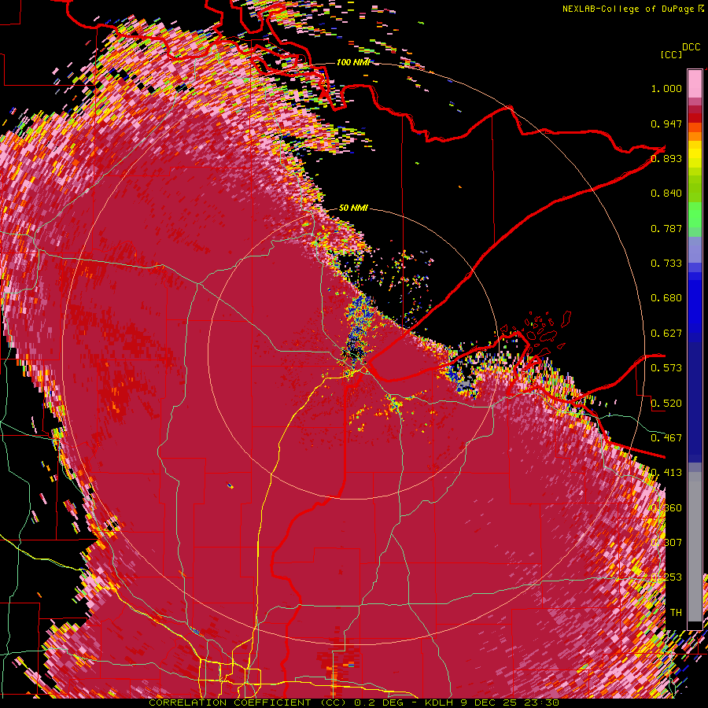The width and height of the screenshot is (708, 708).
Task: Click the 100 NMI range ring label
Action: click(353, 62)
